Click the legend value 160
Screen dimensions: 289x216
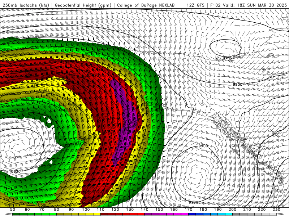[174, 210]
